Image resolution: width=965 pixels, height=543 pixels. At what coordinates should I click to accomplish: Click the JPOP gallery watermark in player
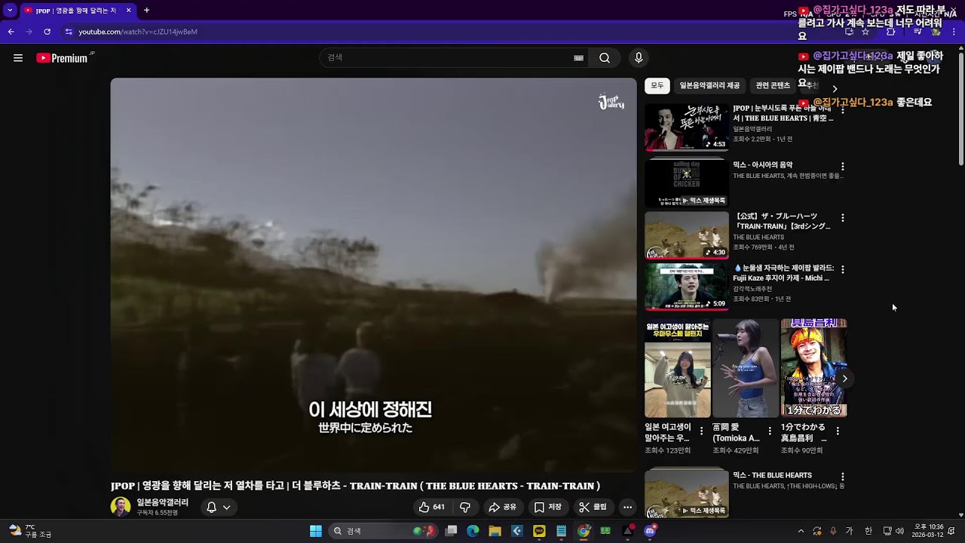coord(611,102)
